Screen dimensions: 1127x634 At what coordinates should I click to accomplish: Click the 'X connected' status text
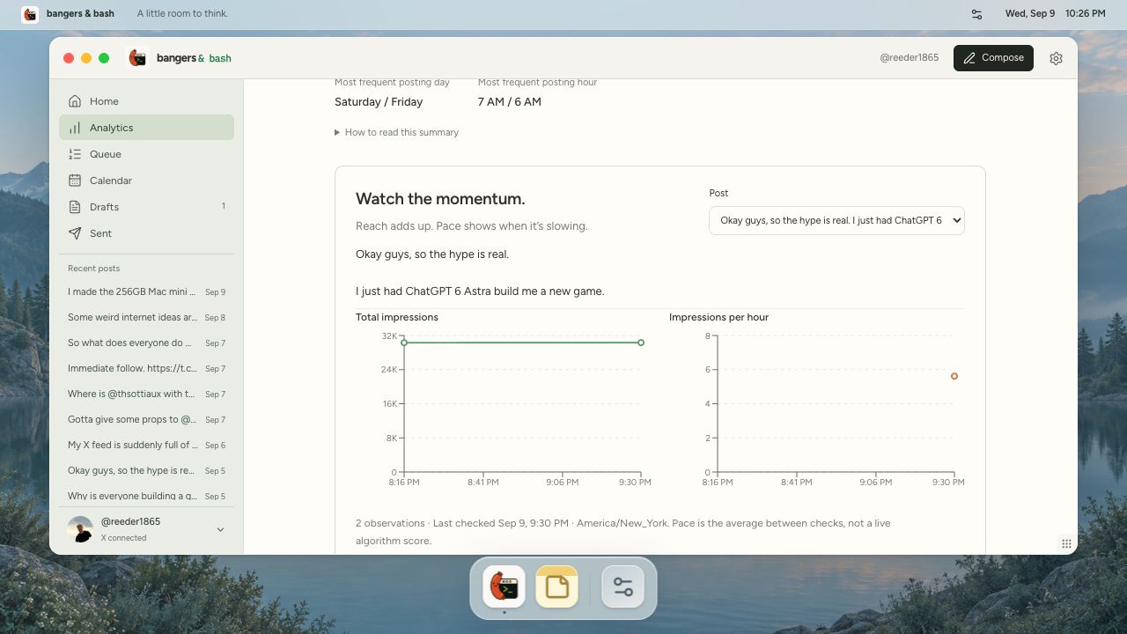coord(124,538)
